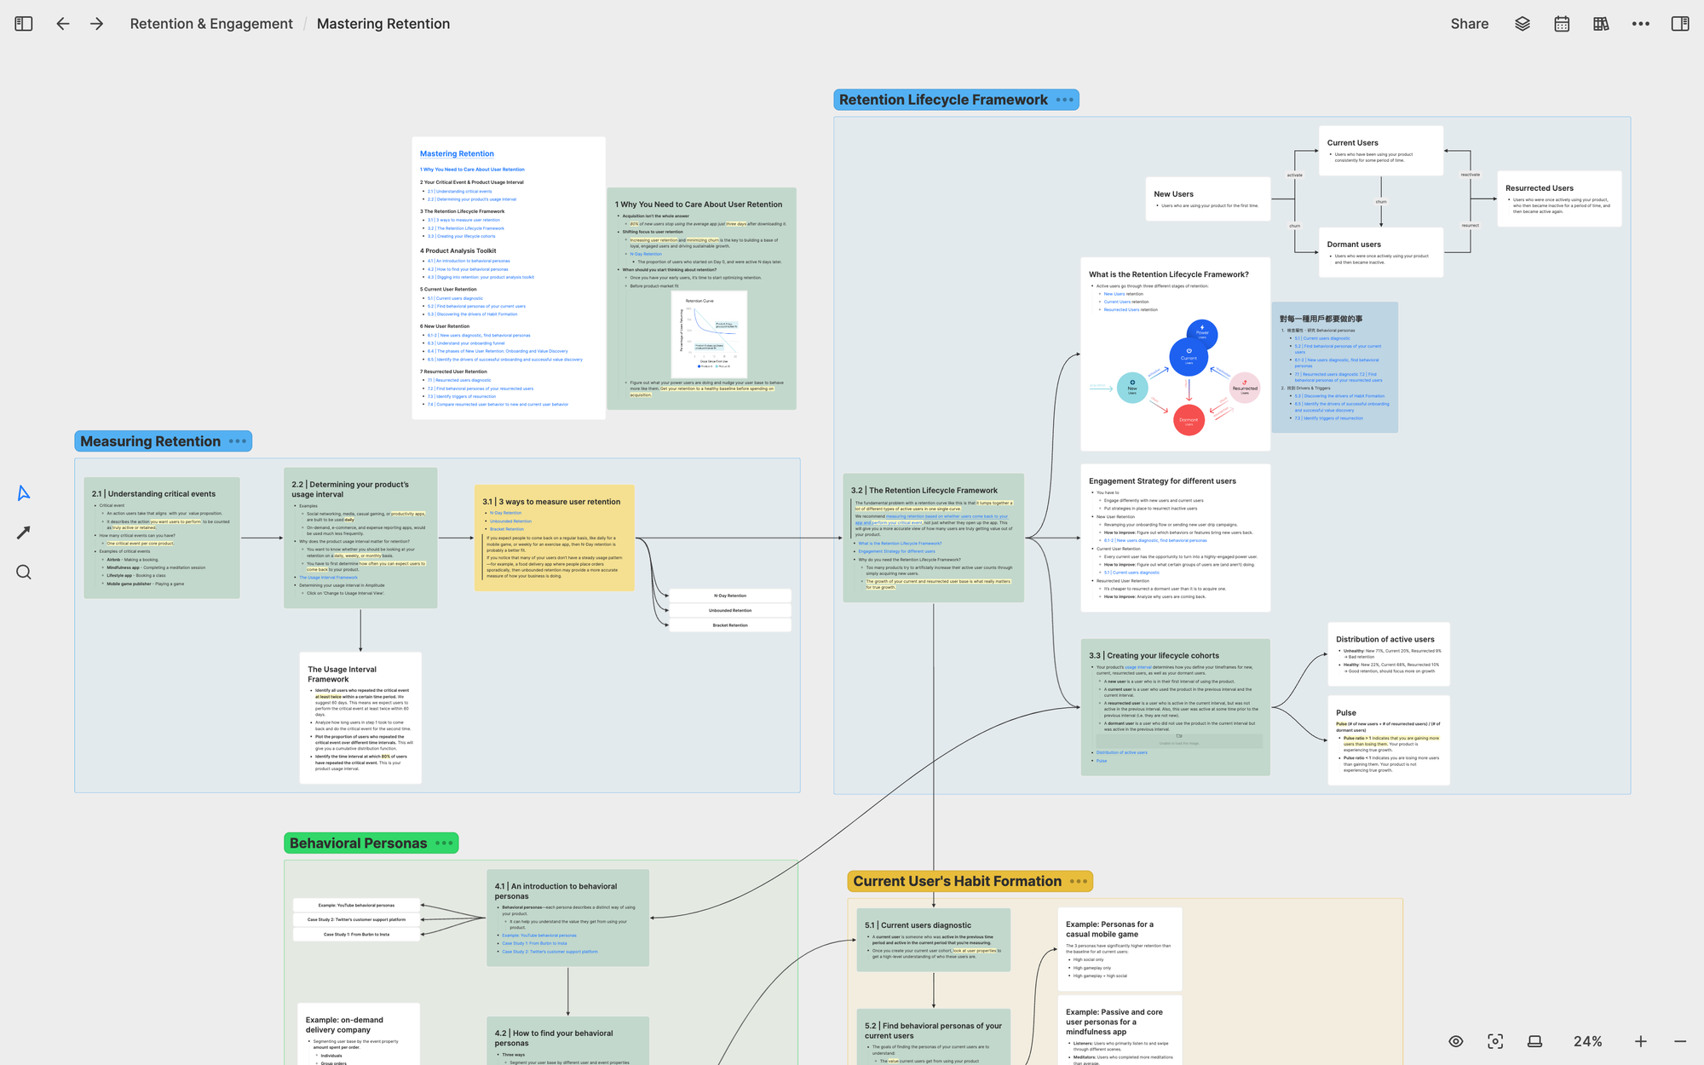Open the layers stack icon
This screenshot has height=1065, width=1704.
[1523, 24]
